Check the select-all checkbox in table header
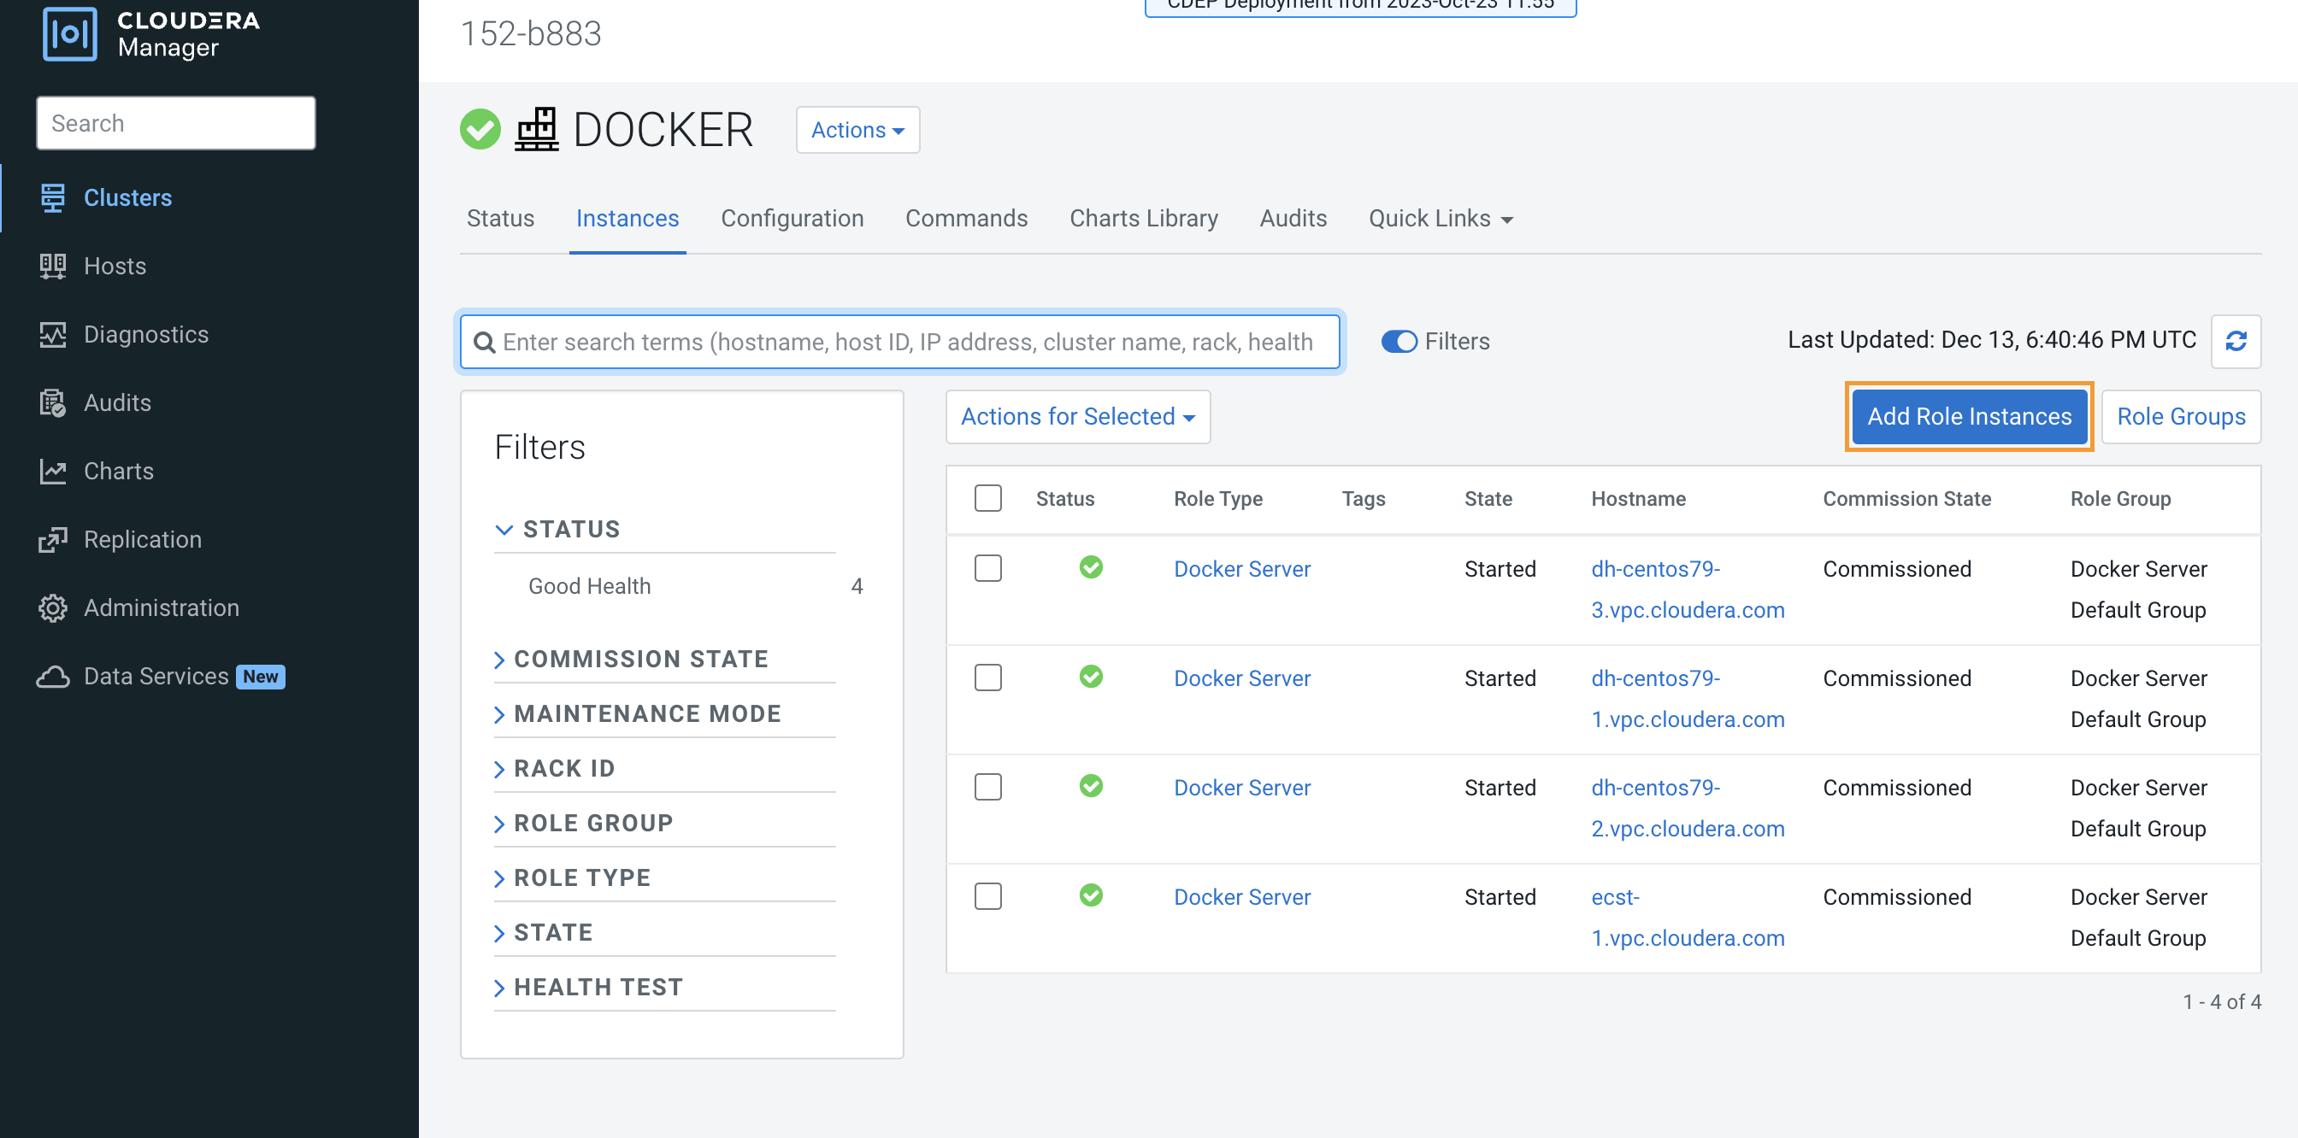 987,498
